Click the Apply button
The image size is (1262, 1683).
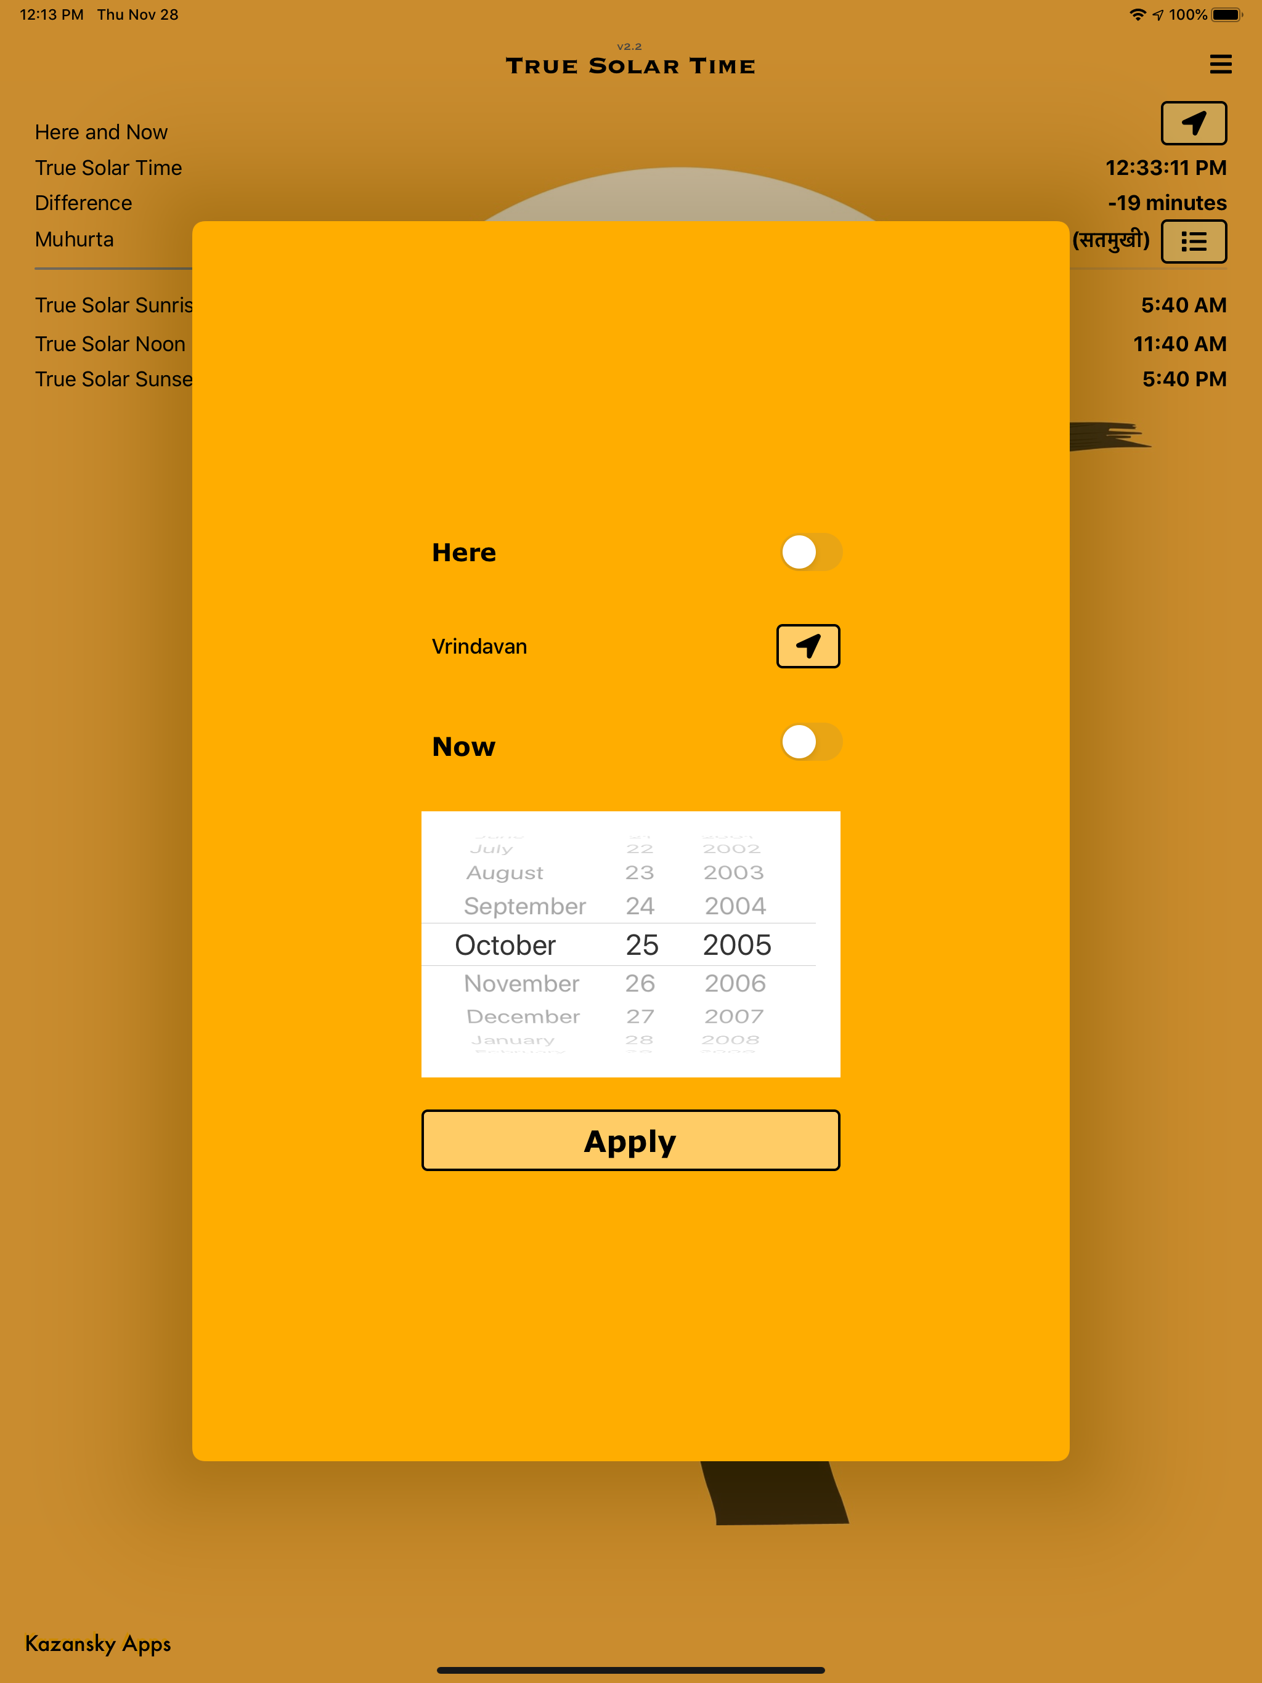click(630, 1140)
